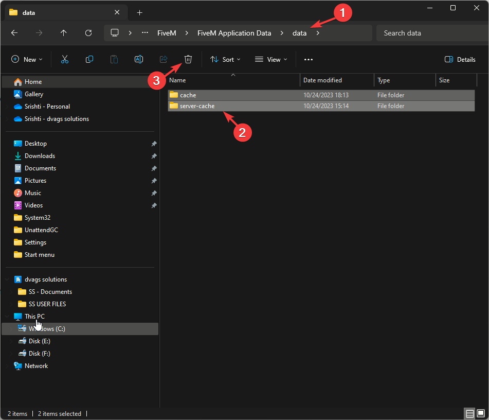The width and height of the screenshot is (489, 420).
Task: Open the View dropdown
Action: 271,59
